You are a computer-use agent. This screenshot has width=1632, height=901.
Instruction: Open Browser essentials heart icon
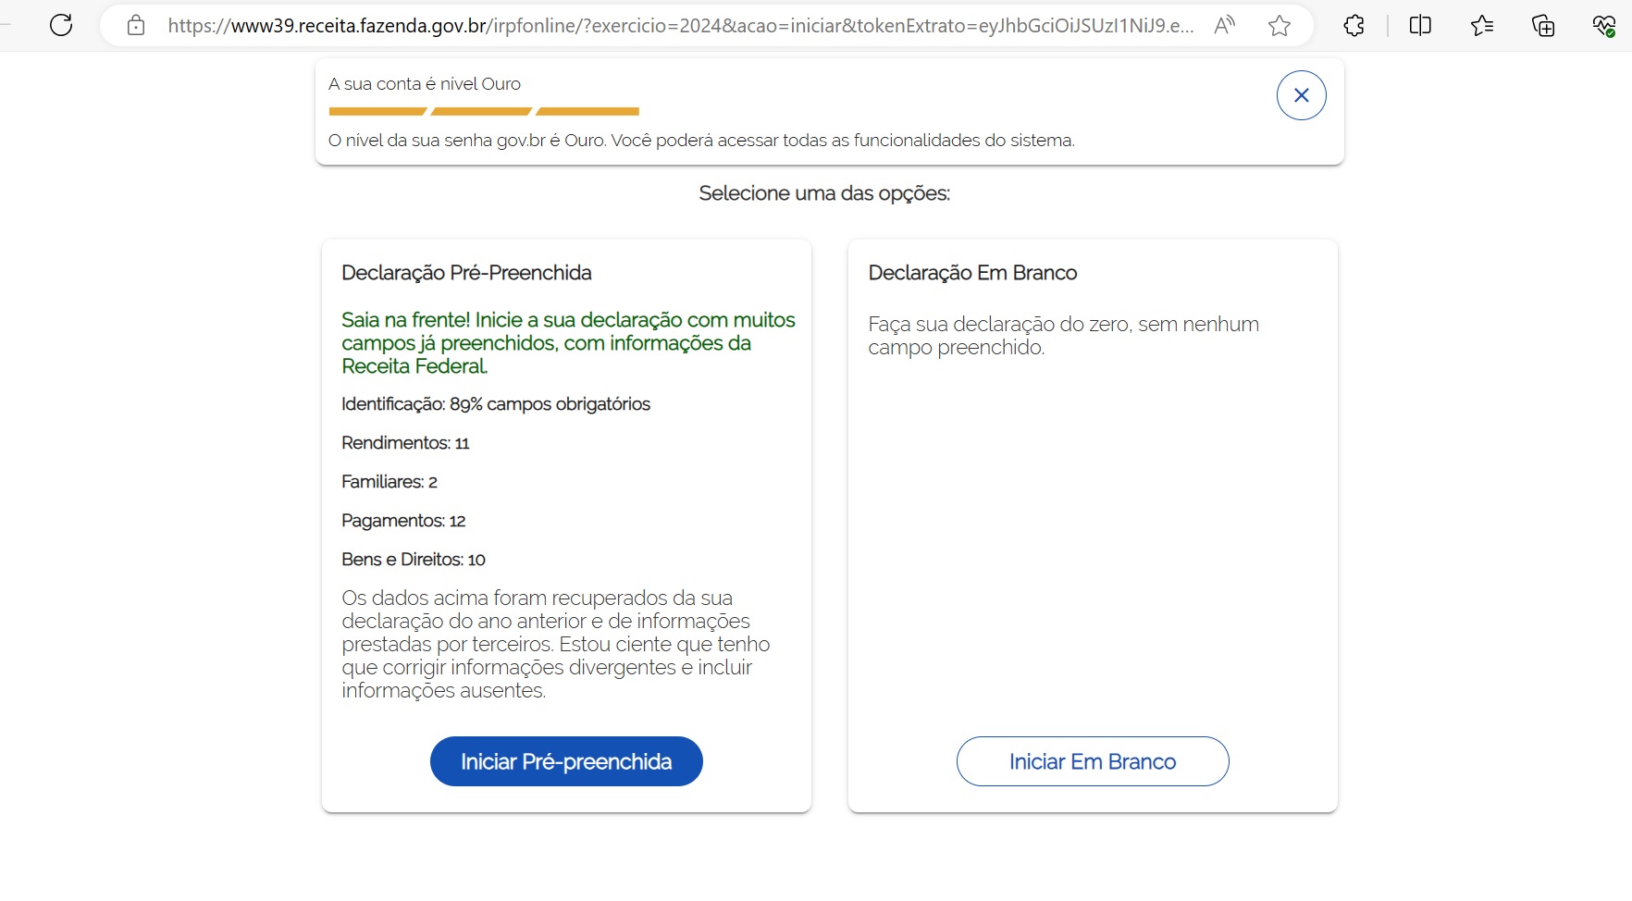pos(1604,26)
